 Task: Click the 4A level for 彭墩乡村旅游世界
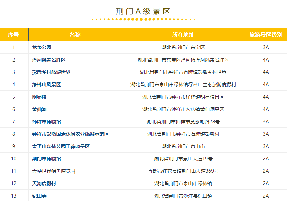[x=266, y=72]
